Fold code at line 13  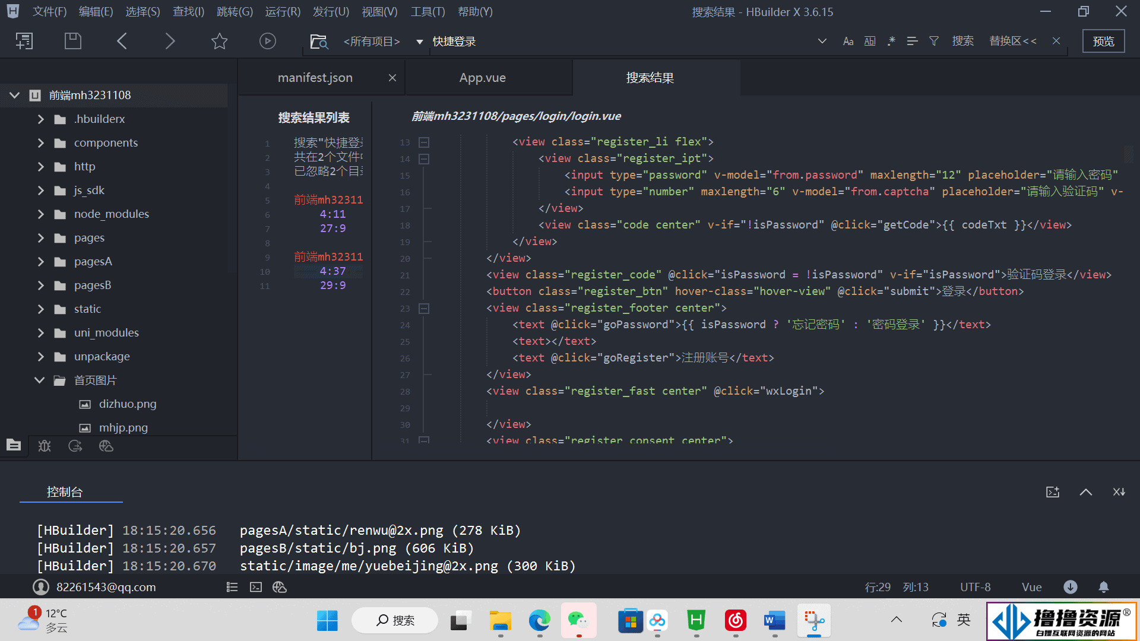click(424, 142)
